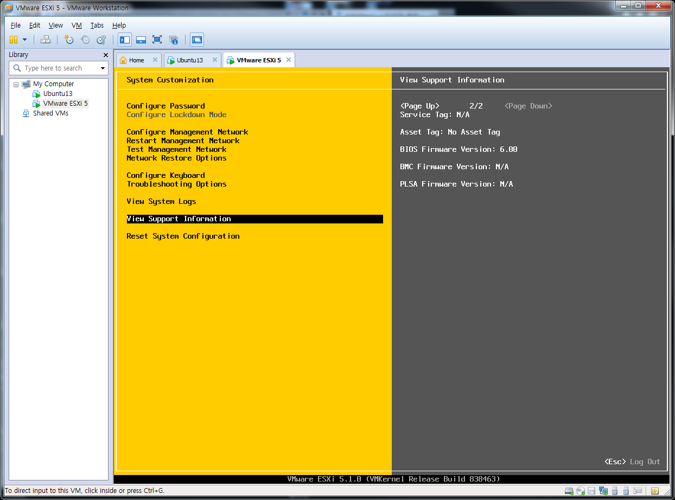Click the <Page Up> label

419,106
